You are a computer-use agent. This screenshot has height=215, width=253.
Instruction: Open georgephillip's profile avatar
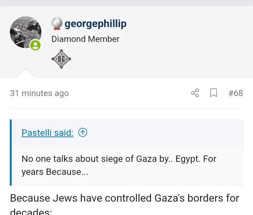[x=25, y=32]
